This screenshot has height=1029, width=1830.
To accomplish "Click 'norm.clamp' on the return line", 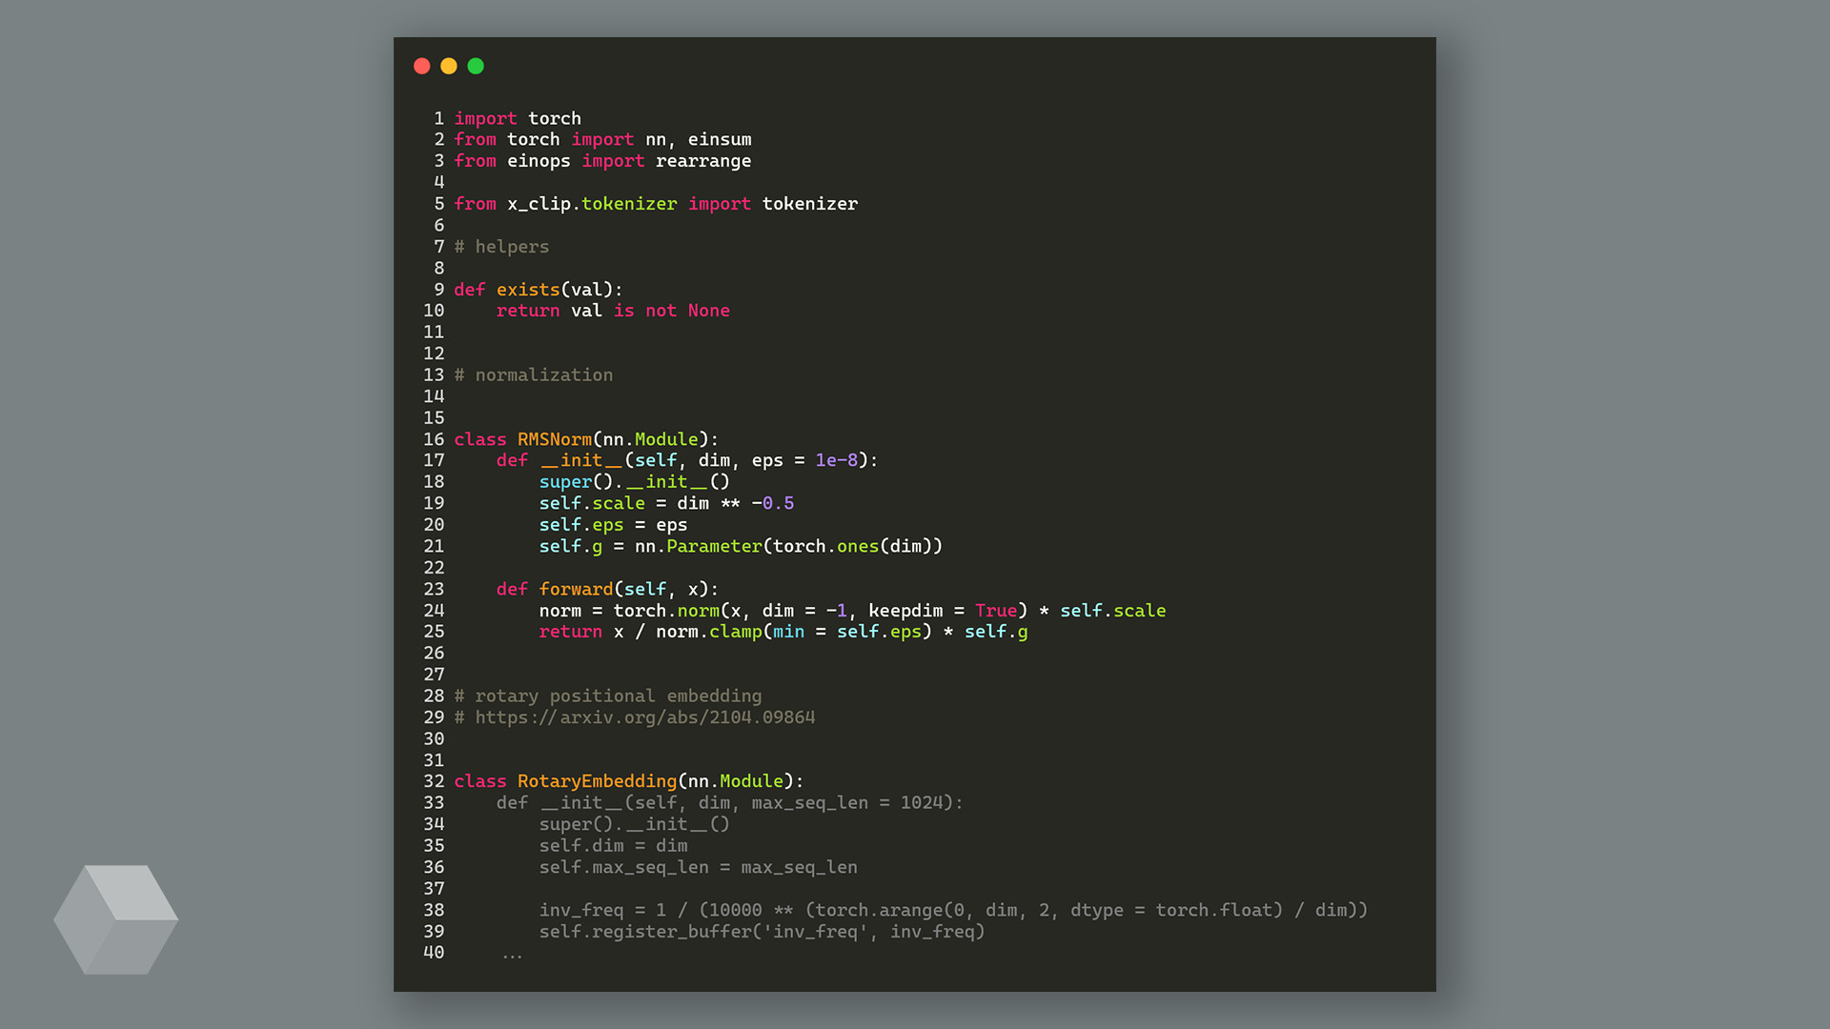I will click(709, 632).
